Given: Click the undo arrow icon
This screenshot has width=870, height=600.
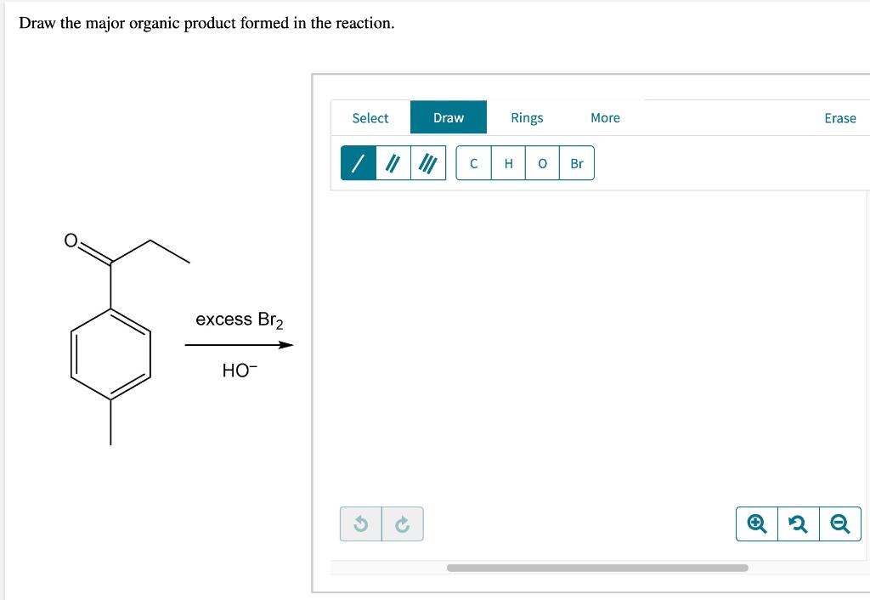Looking at the screenshot, I should click(x=360, y=524).
